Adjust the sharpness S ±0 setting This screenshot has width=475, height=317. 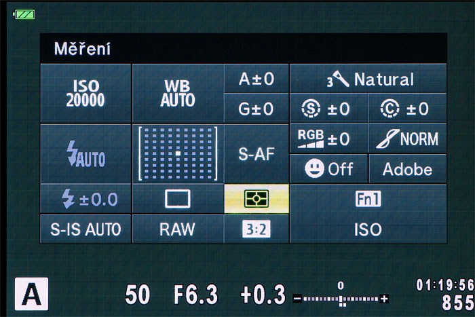(x=328, y=109)
